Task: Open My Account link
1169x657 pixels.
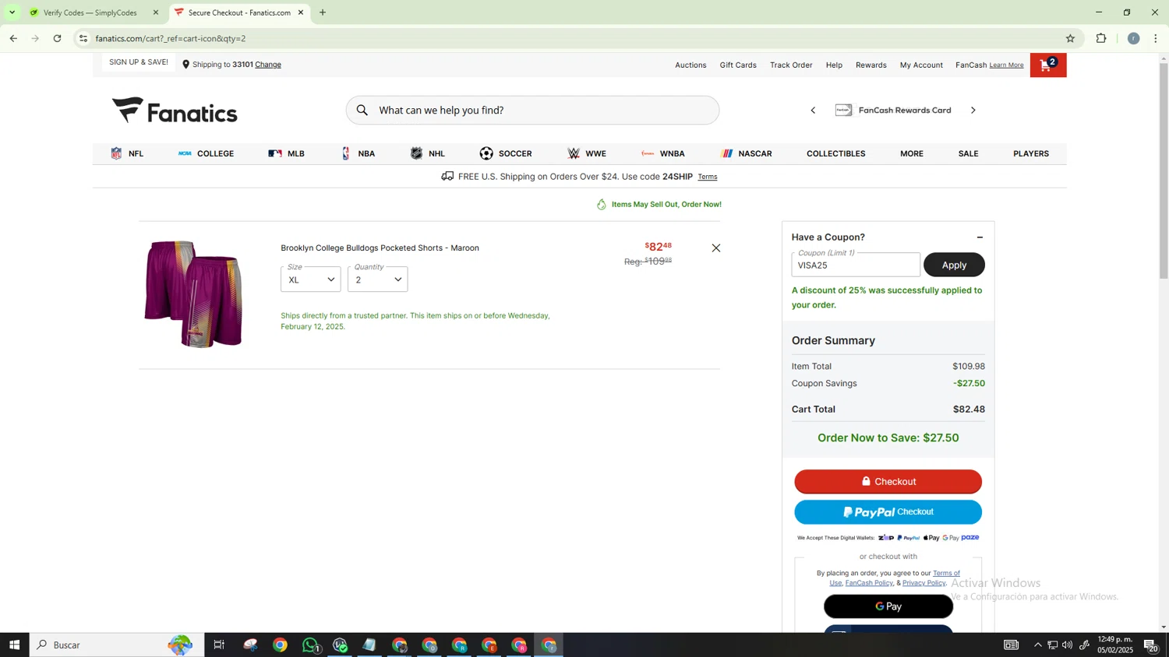Action: (x=921, y=65)
